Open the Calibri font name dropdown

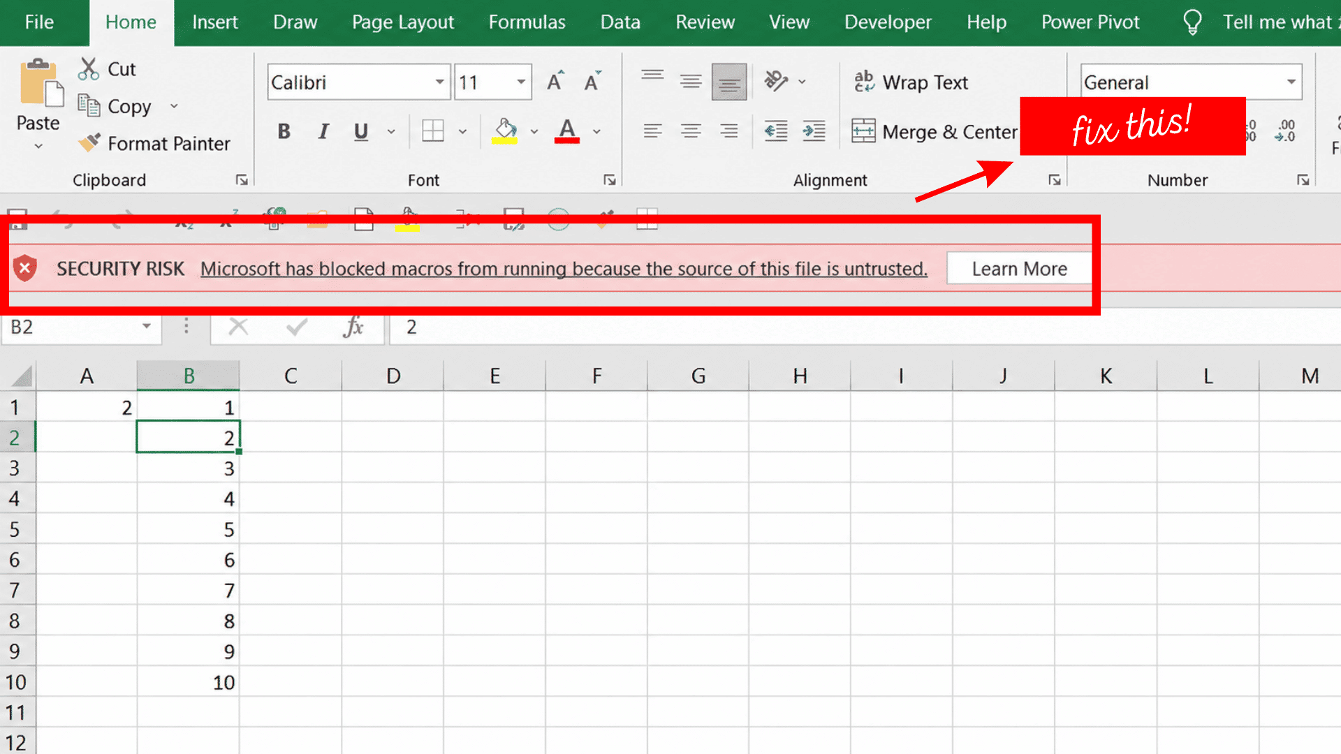(x=439, y=82)
